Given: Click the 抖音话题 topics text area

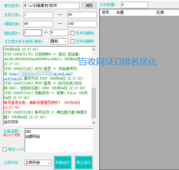Looking at the screenshot, I should (59, 140).
